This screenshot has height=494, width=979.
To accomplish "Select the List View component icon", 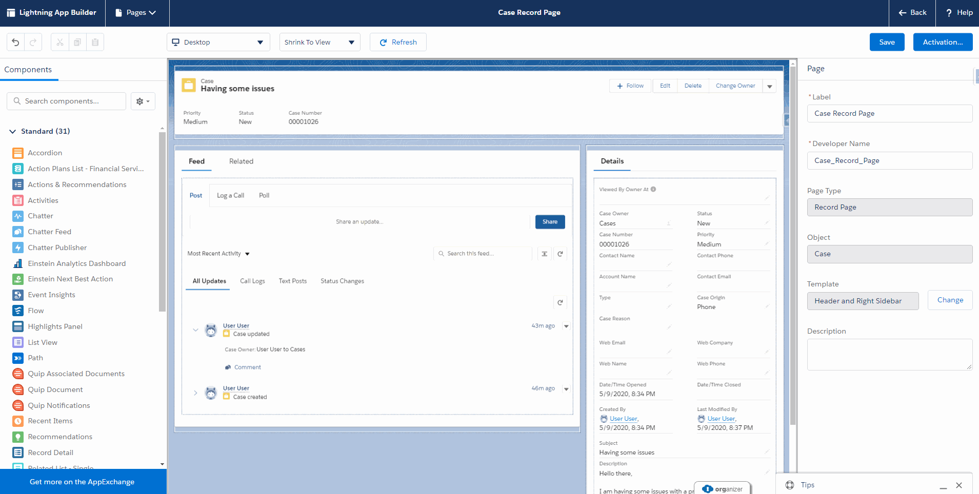I will pos(18,342).
